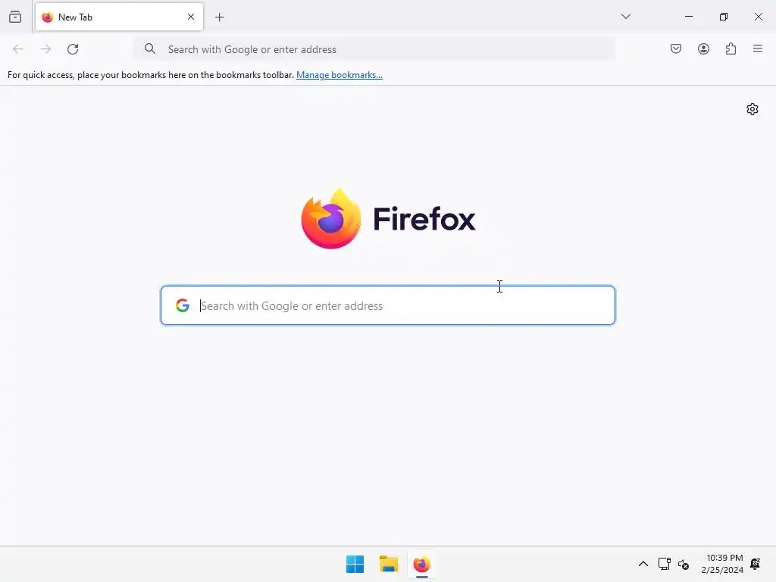Restore down the Firefox window

coord(723,17)
